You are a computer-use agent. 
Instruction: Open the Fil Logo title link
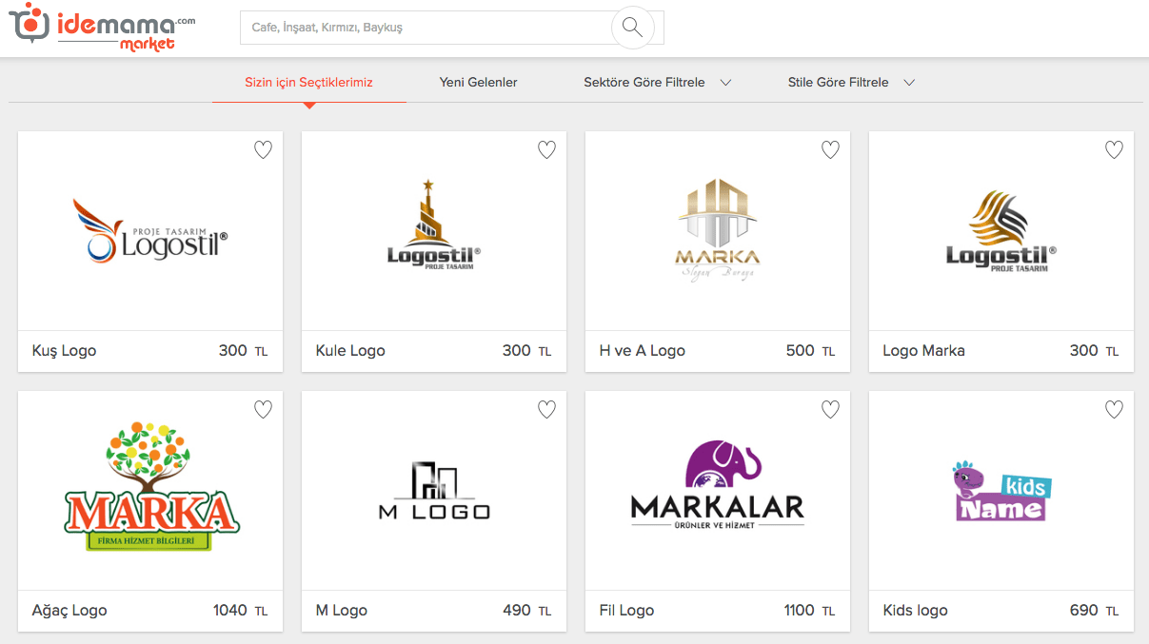626,611
